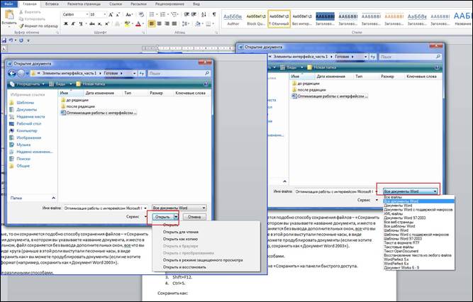Select folder 'после редакции' in left dialog
The image size is (473, 302).
click(78, 106)
